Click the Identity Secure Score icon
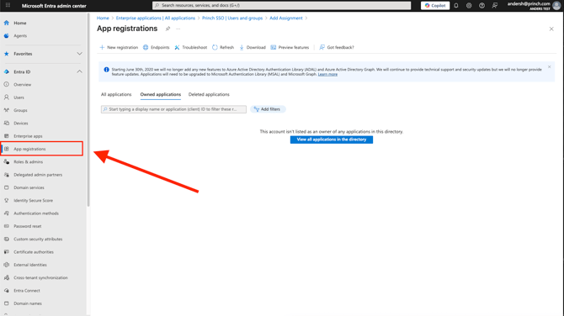Screen dimensions: 564x316 (7, 200)
